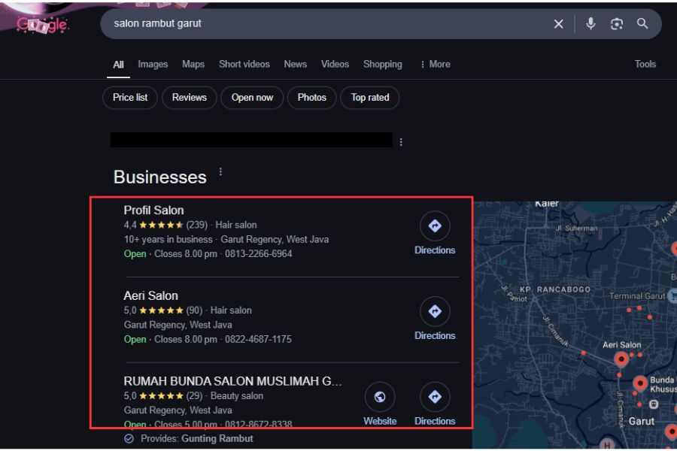Toggle the Top rated filter chip

tap(370, 98)
